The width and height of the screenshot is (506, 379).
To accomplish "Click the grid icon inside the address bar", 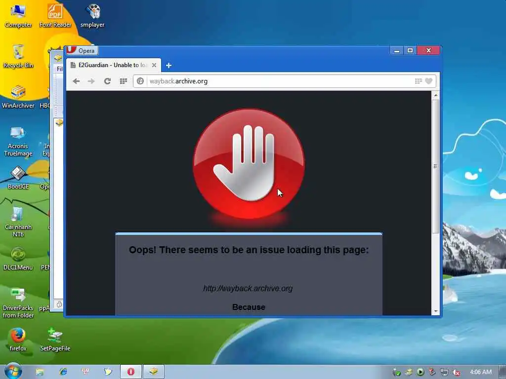I will click(x=418, y=81).
